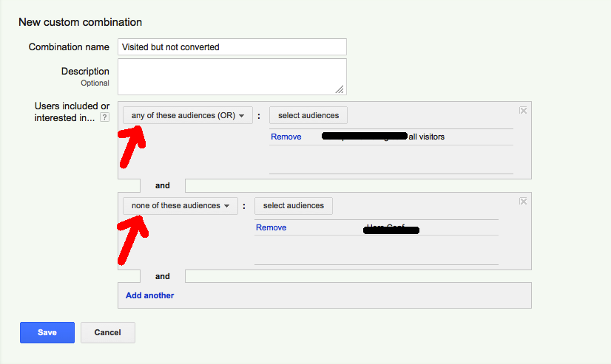The image size is (611, 364).
Task: Click the 'Description' field label
Action: click(x=85, y=72)
